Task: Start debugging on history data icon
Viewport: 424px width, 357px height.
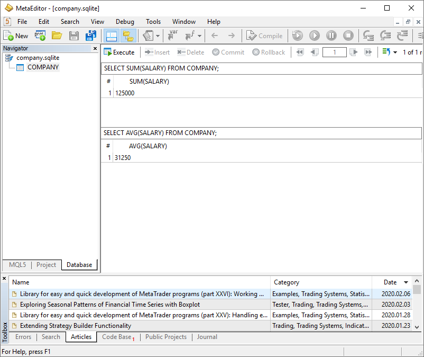Action: (298, 36)
